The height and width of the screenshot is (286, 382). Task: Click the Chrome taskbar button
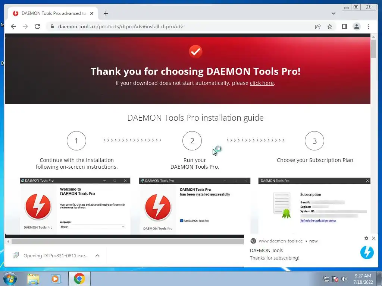click(79, 279)
